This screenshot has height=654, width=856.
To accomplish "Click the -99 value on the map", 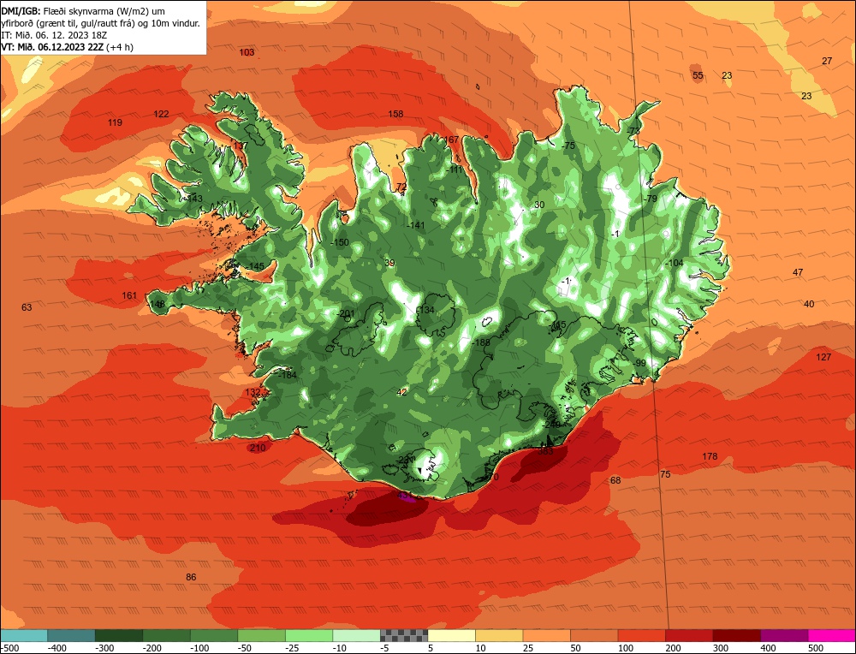I will pyautogui.click(x=639, y=363).
